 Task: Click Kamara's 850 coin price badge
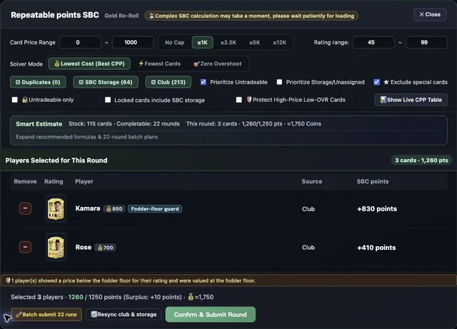[114, 209]
